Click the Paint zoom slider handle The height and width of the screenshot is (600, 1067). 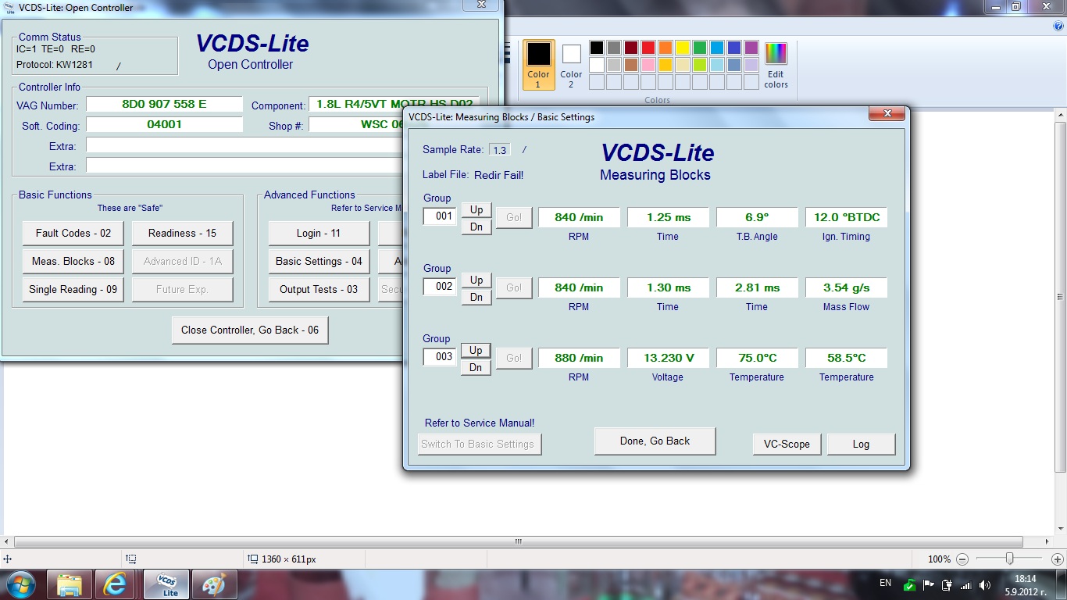(x=1010, y=559)
